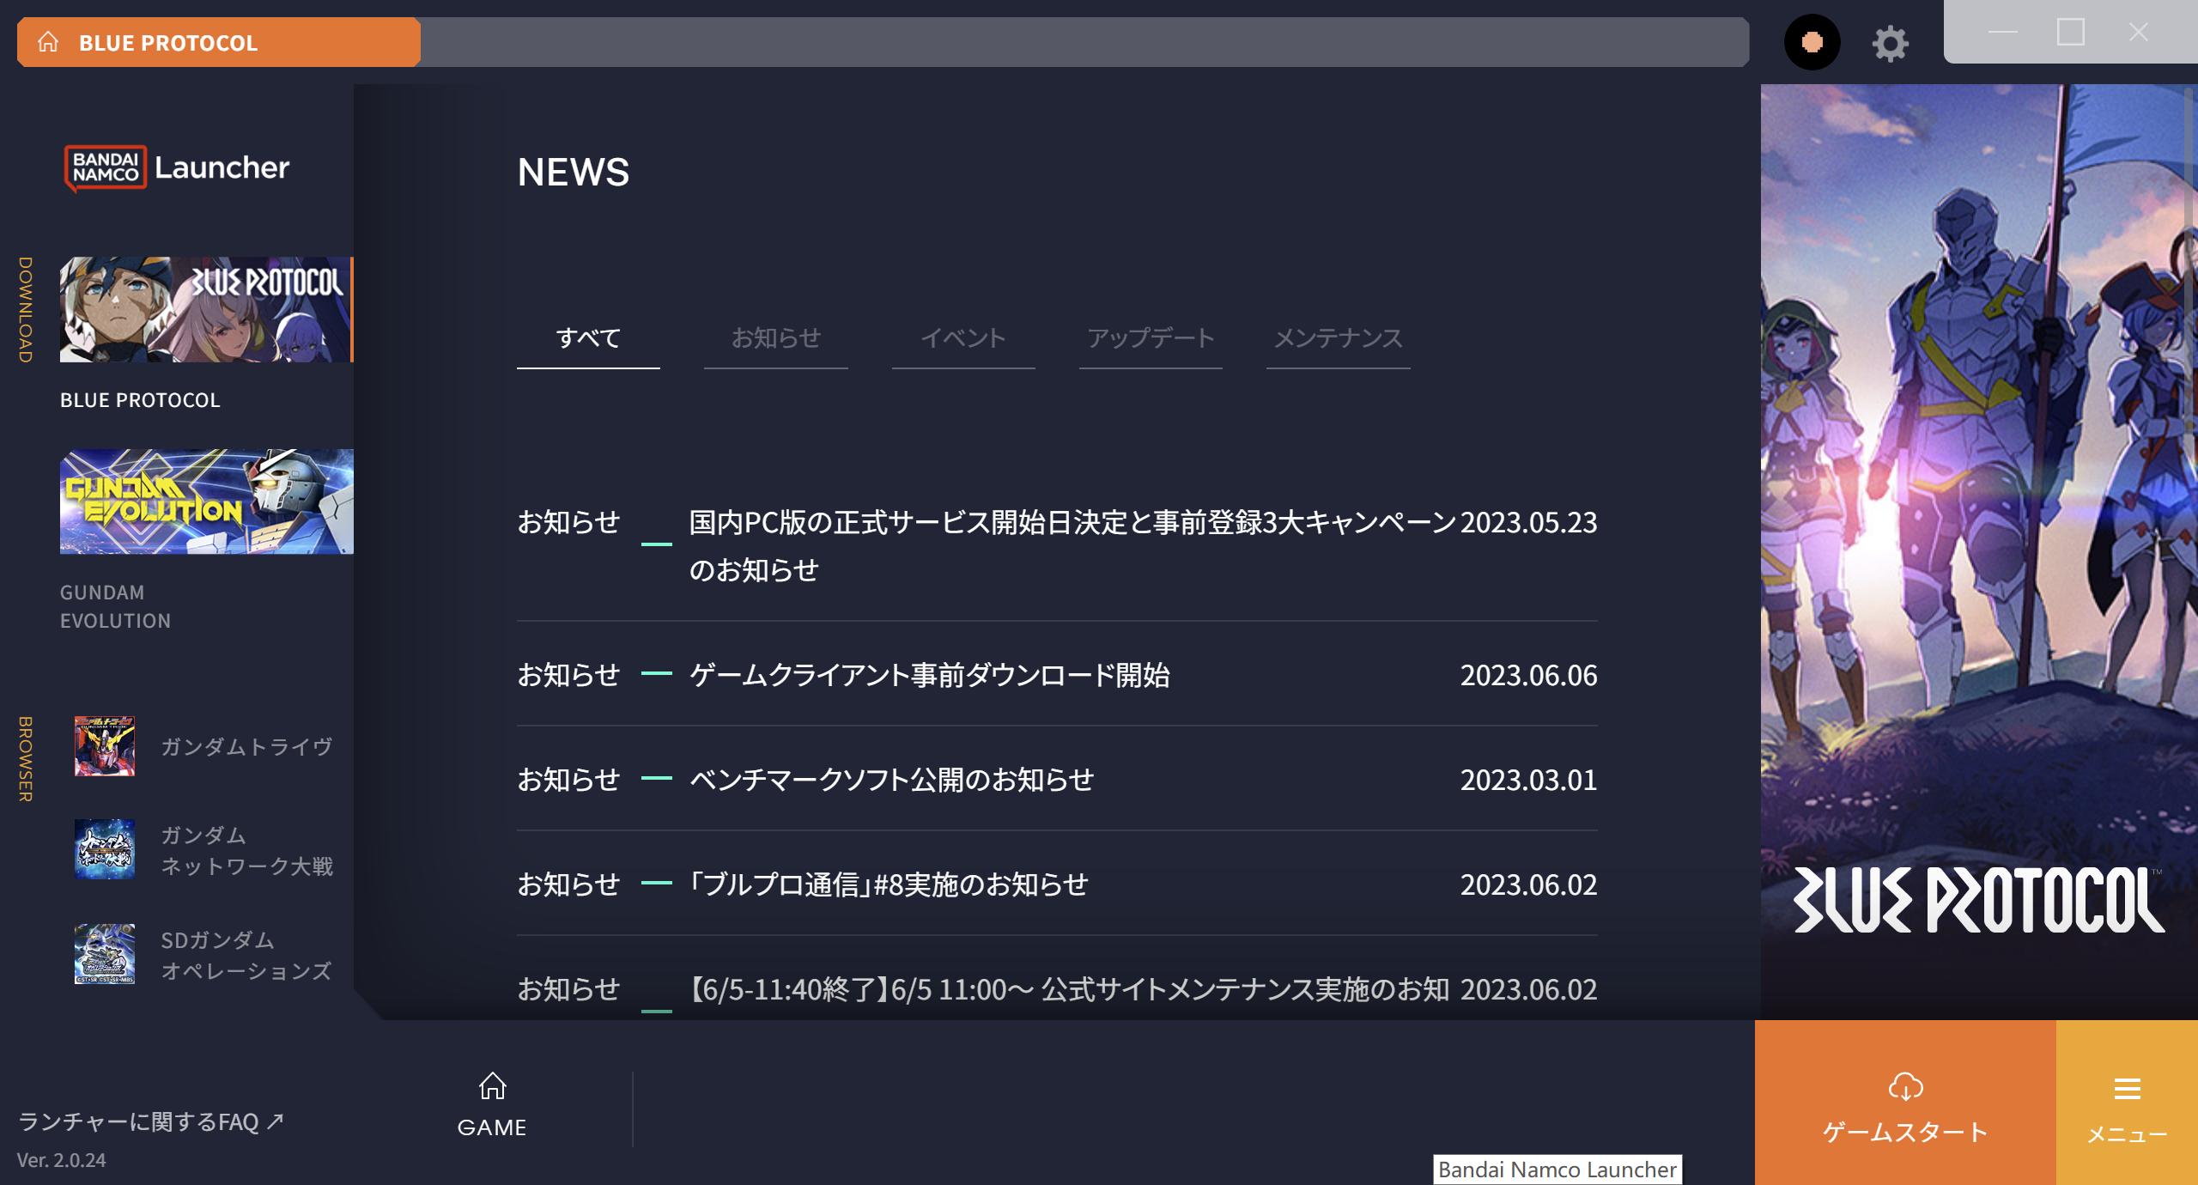Image resolution: width=2198 pixels, height=1185 pixels.
Task: Click the ガンダムトライヴ entry in the BROWSER list
Action: [x=105, y=746]
